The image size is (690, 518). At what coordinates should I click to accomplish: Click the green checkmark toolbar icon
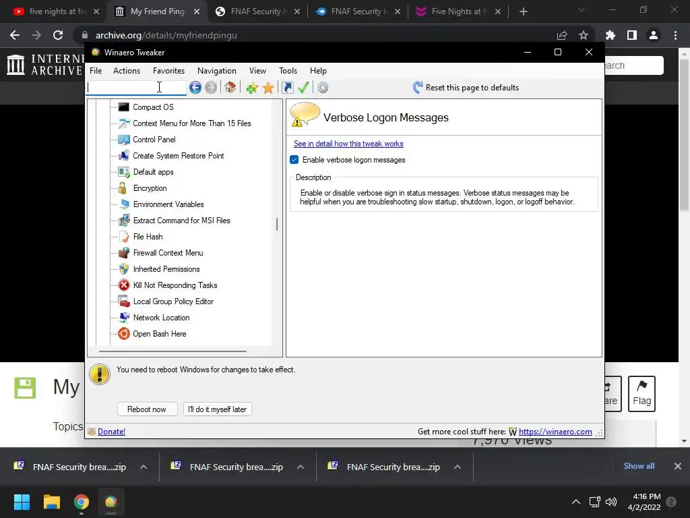click(x=303, y=88)
